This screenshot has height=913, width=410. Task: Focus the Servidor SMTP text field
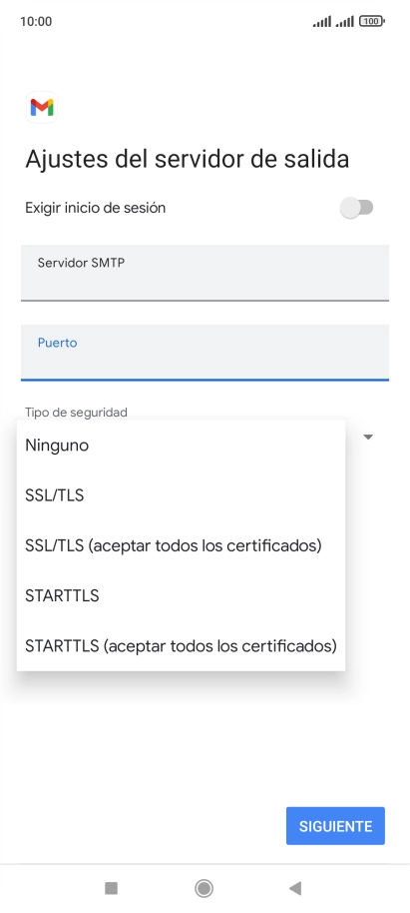205,273
